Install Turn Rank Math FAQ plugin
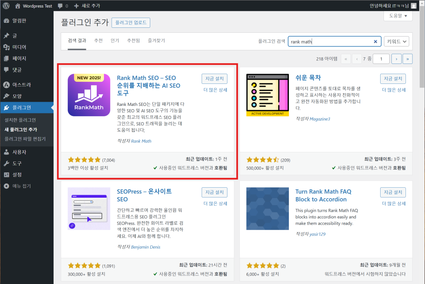The height and width of the screenshot is (284, 425). (x=393, y=192)
